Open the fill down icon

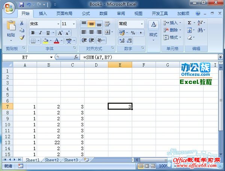point(189,30)
